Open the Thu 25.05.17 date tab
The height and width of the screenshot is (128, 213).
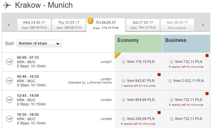(x=69, y=25)
